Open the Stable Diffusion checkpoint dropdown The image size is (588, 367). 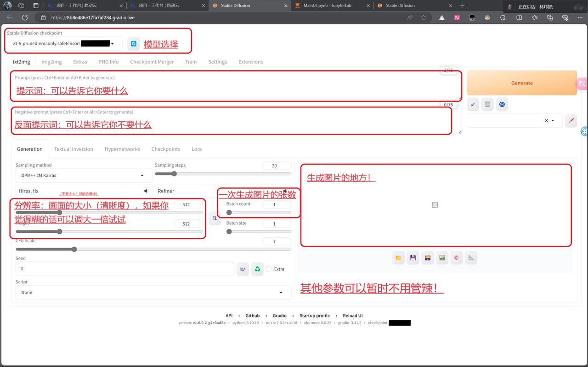pos(65,44)
